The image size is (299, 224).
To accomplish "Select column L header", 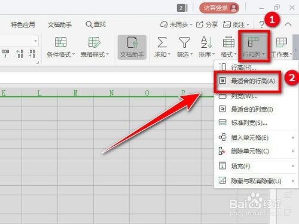I will coord(39,93).
